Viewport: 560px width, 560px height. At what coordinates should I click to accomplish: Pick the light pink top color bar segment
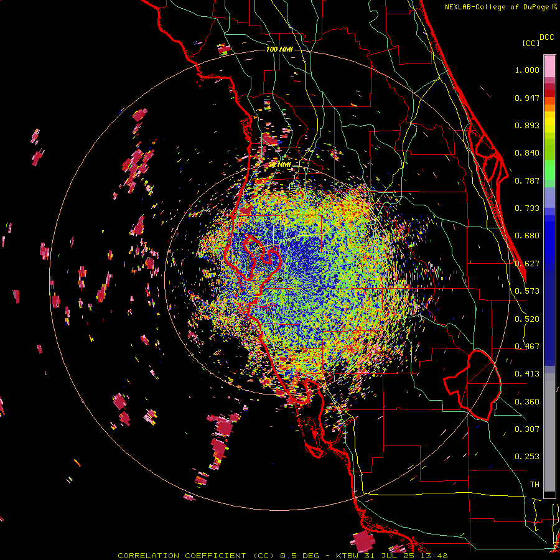coord(549,66)
